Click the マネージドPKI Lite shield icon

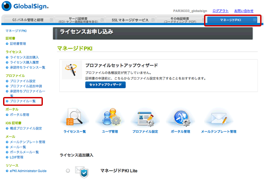82,172
